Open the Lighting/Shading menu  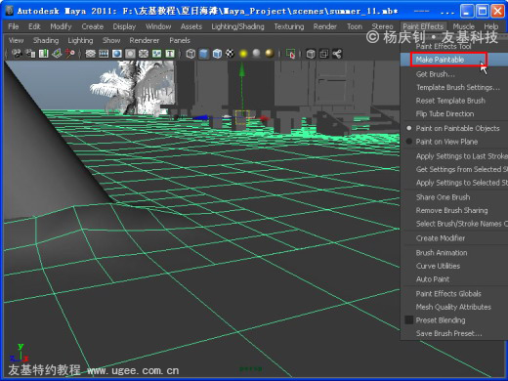pyautogui.click(x=237, y=26)
